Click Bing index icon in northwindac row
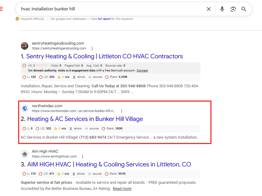The image size is (262, 196). [56, 129]
